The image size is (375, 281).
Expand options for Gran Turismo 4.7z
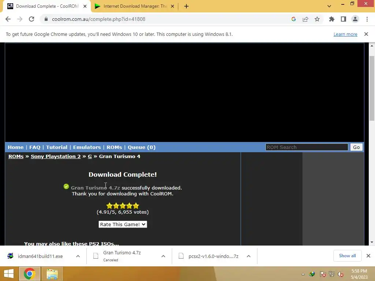(x=163, y=256)
